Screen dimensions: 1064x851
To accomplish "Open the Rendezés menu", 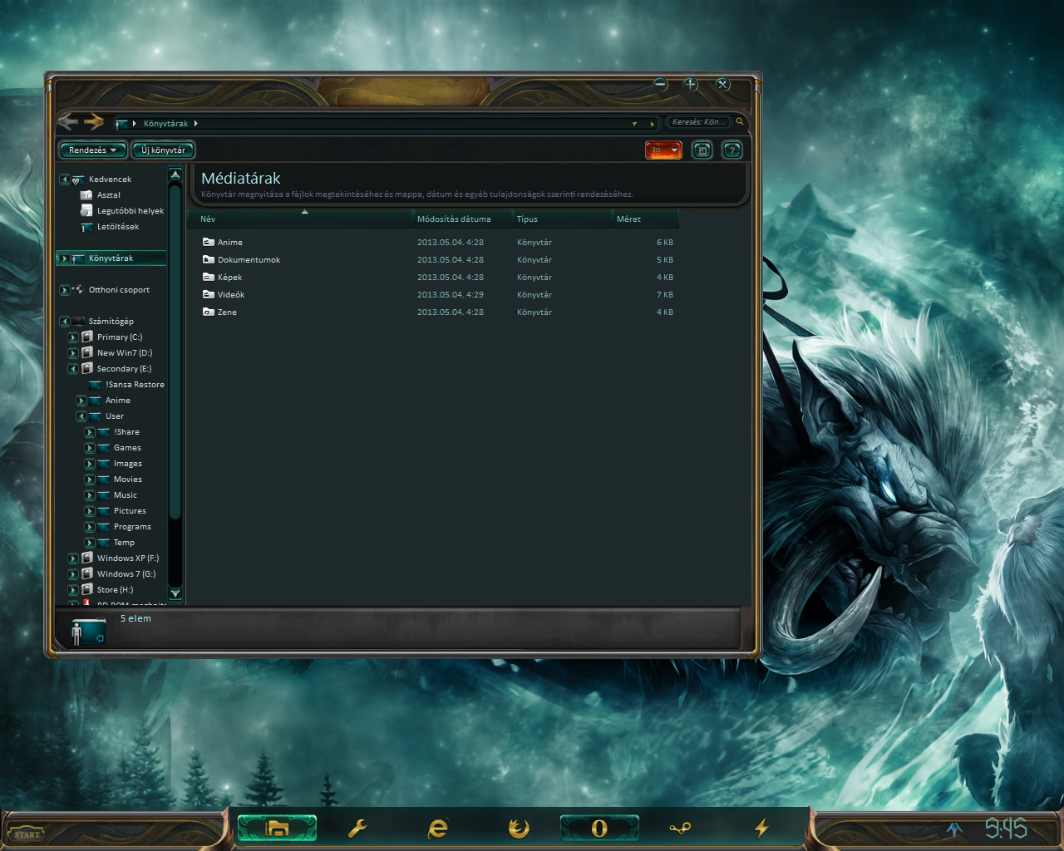I will (x=92, y=150).
